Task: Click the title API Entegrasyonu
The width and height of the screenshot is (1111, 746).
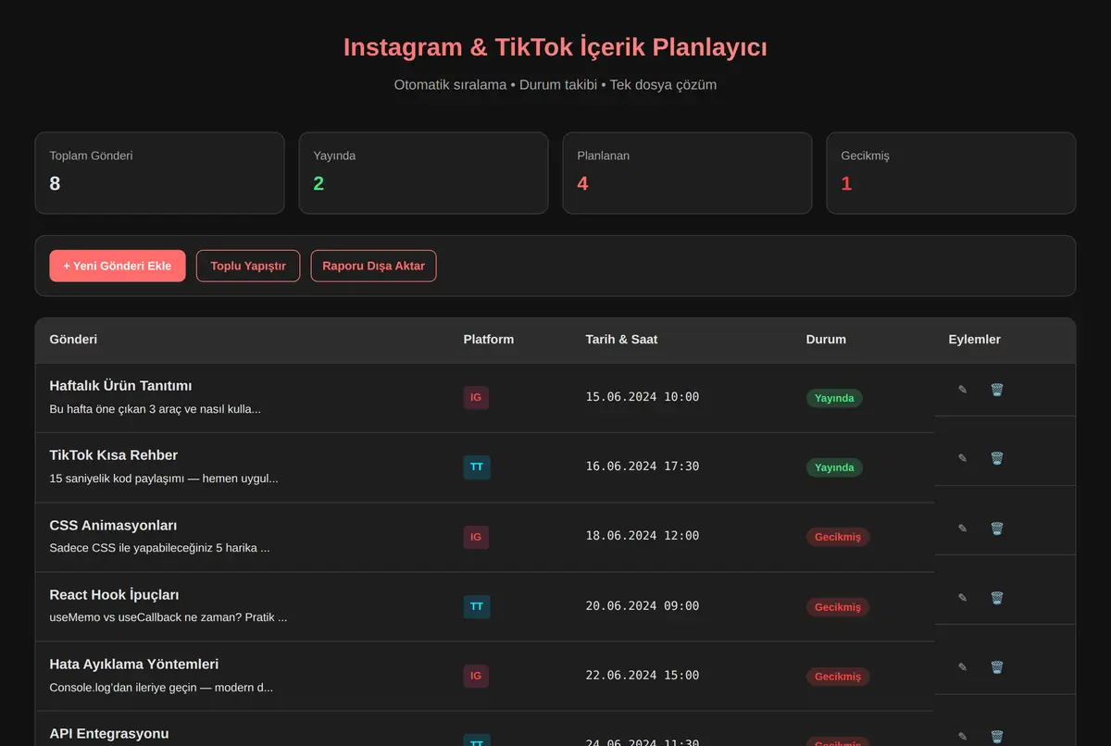Action: coord(109,734)
